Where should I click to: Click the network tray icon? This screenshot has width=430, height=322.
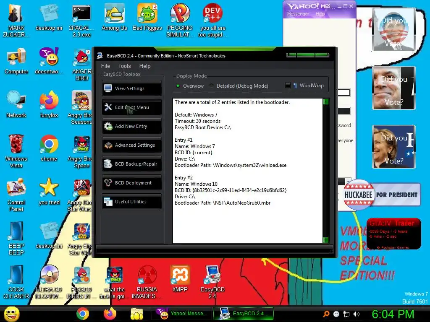click(x=346, y=314)
